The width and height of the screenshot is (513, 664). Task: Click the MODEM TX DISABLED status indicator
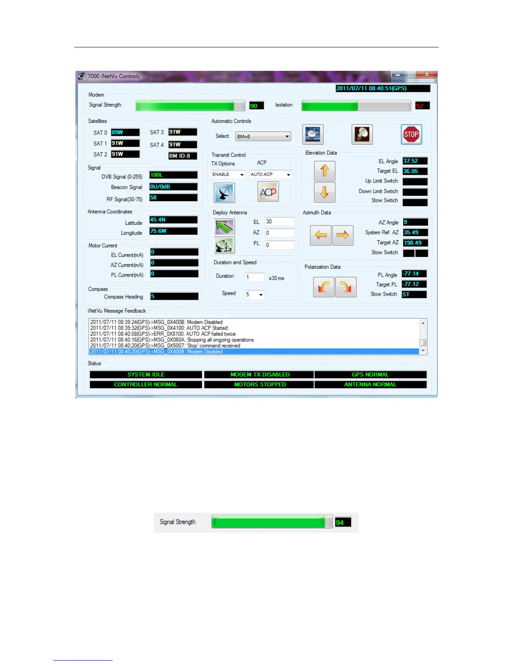pyautogui.click(x=259, y=375)
